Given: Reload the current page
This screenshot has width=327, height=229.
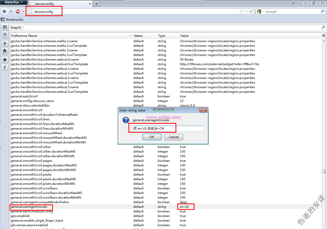Looking at the screenshot, I should pos(251,12).
